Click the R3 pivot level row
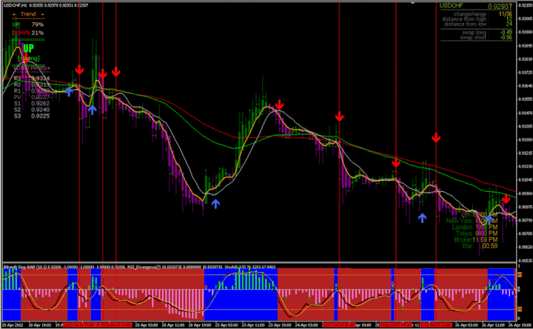The width and height of the screenshot is (533, 329). pyautogui.click(x=32, y=79)
